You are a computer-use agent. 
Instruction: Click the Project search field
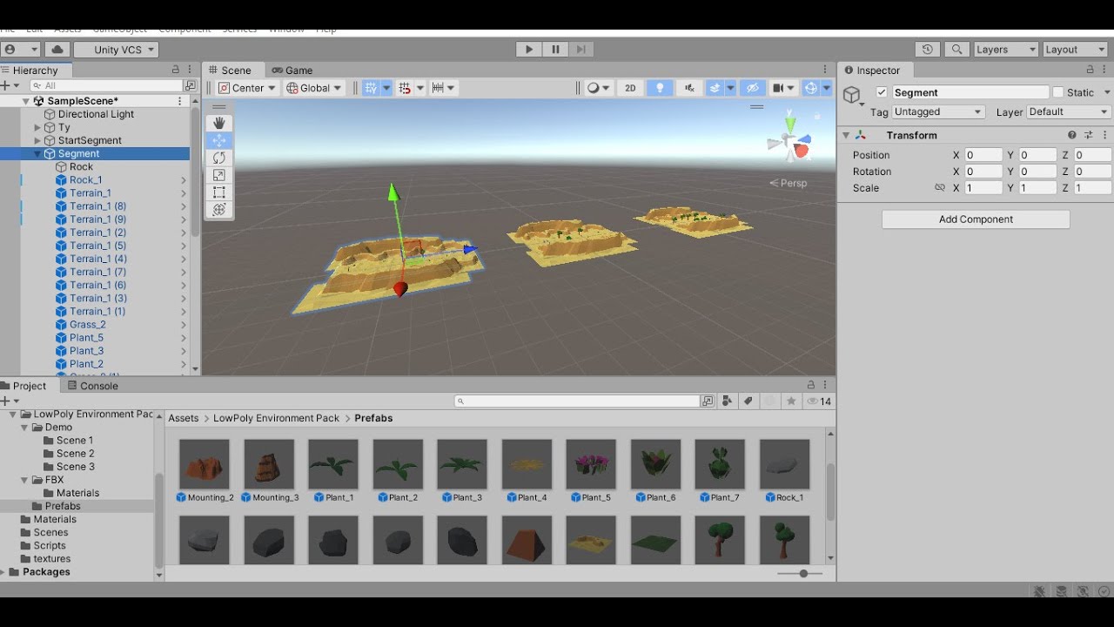click(x=577, y=401)
